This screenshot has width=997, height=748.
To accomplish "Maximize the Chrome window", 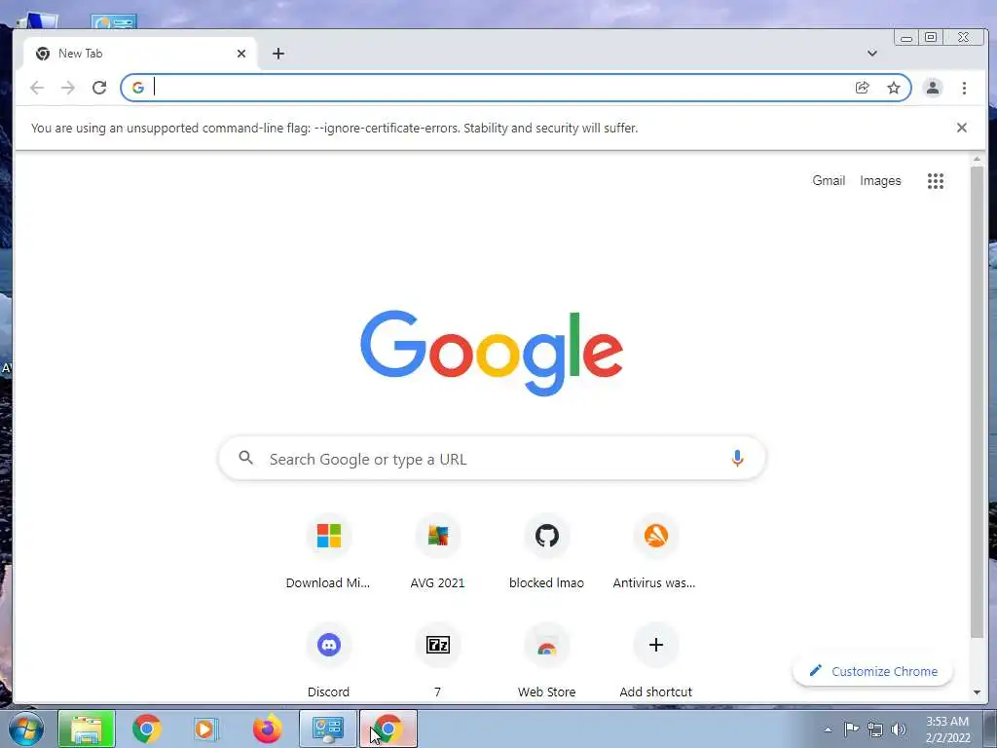I will 931,38.
